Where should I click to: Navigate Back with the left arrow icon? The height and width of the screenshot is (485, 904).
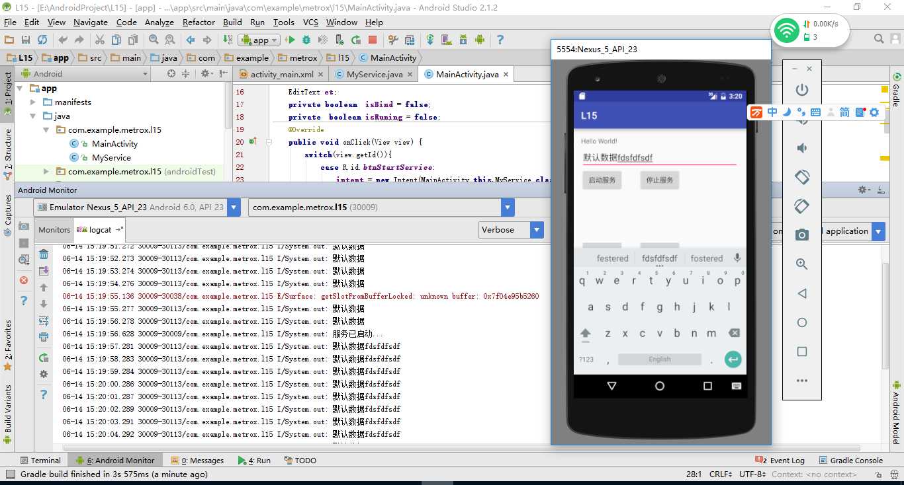pos(191,40)
